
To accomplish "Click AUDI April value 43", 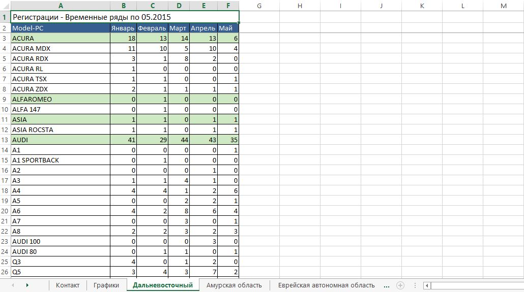I will (x=203, y=140).
